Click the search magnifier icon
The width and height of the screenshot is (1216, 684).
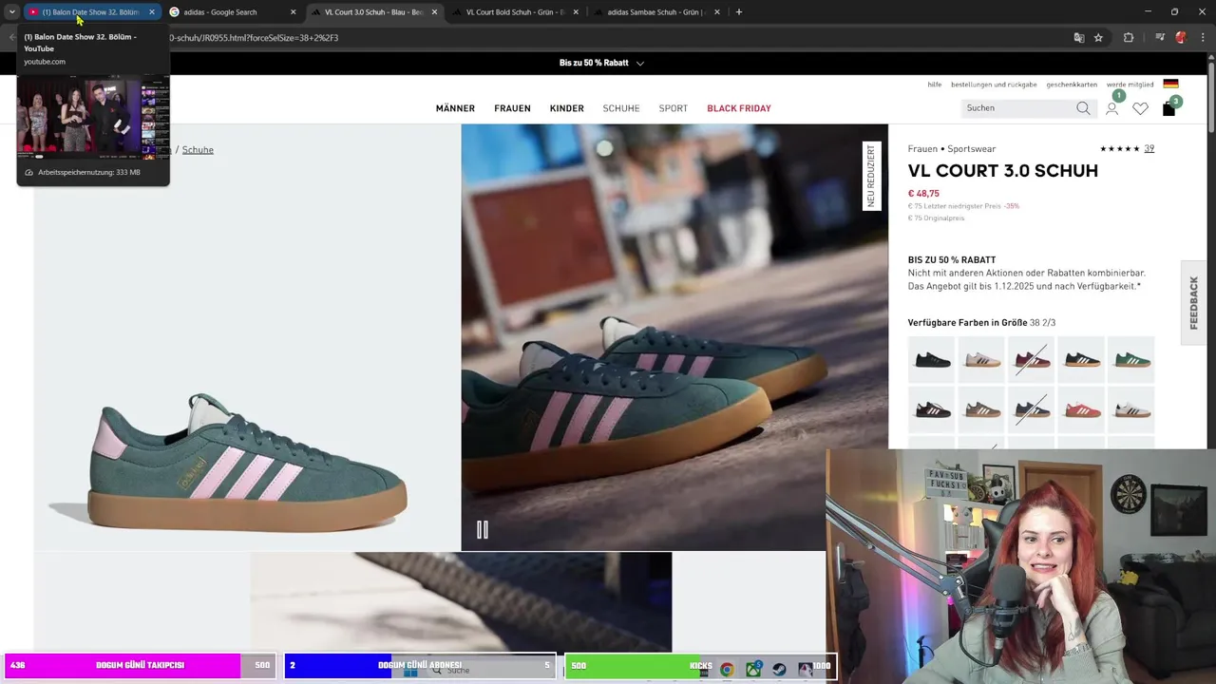pos(1083,108)
